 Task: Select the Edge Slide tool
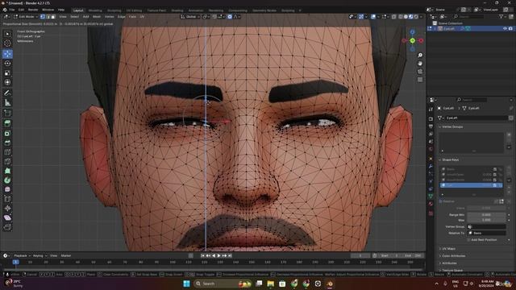[x=7, y=199]
